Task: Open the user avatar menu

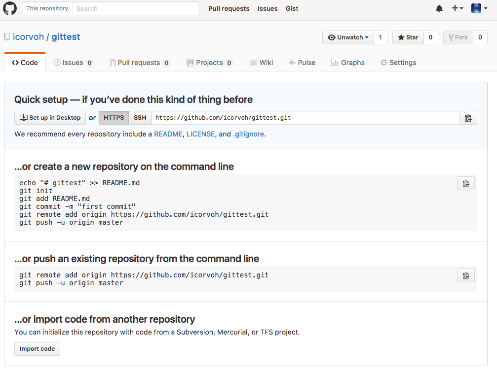Action: coord(479,8)
